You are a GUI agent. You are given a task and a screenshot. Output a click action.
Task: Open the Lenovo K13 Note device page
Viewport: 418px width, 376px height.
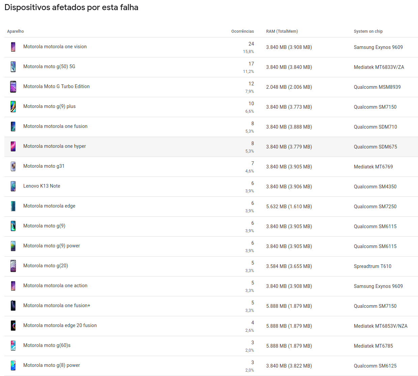[41, 186]
